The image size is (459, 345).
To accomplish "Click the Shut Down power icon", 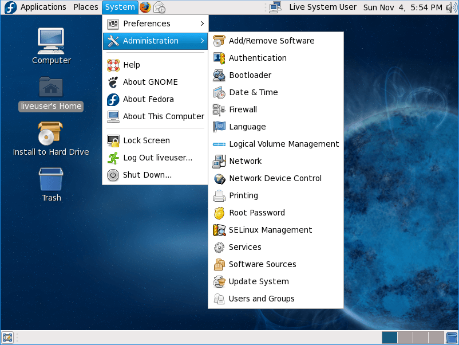I will [x=113, y=175].
